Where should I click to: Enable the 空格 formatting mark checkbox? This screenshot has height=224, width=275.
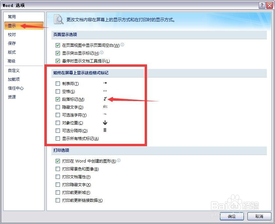[x=58, y=91]
